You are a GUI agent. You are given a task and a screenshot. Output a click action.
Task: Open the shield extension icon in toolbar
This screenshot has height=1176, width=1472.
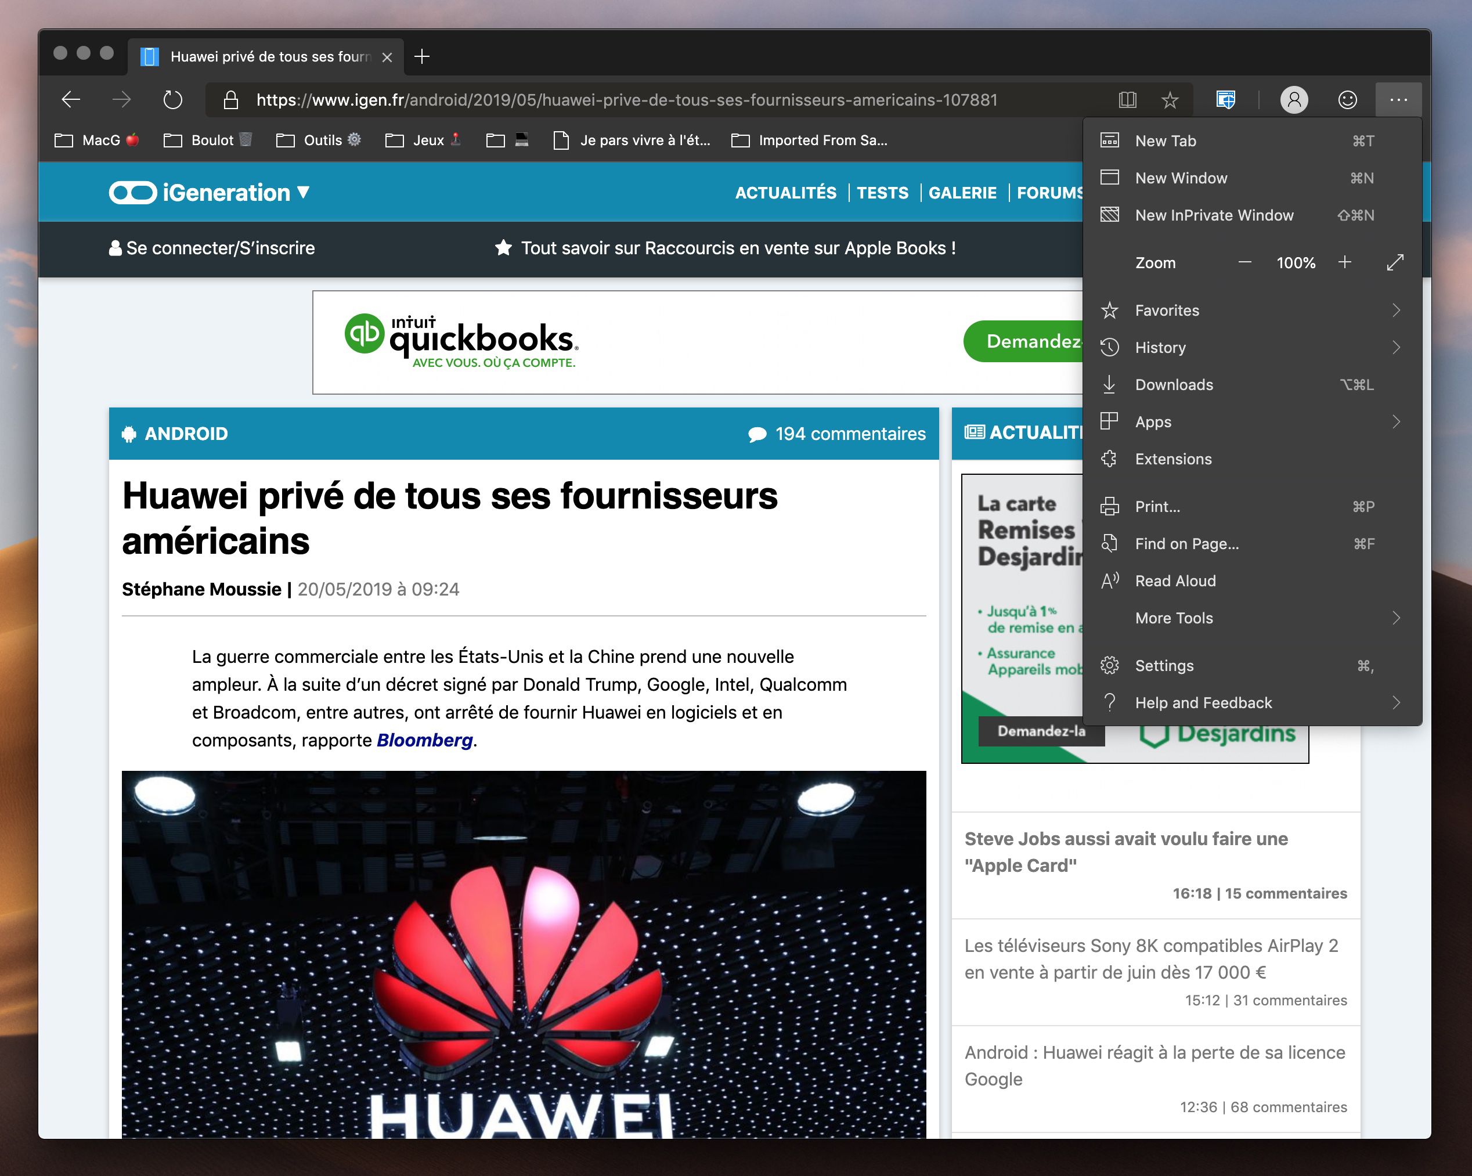click(x=1225, y=100)
